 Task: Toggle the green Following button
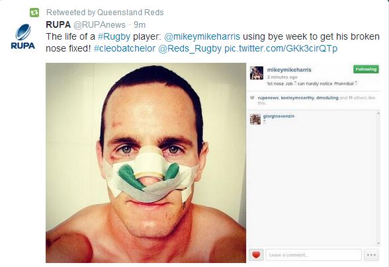point(366,69)
